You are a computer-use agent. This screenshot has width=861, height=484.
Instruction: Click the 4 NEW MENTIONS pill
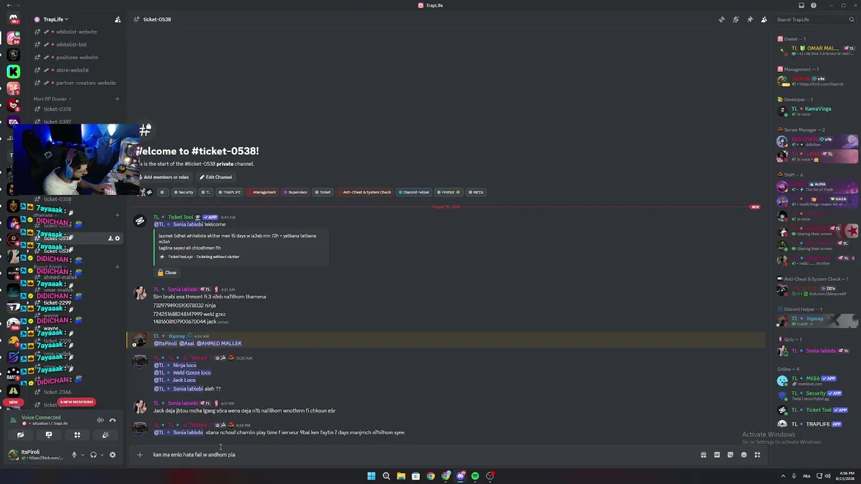pos(77,402)
